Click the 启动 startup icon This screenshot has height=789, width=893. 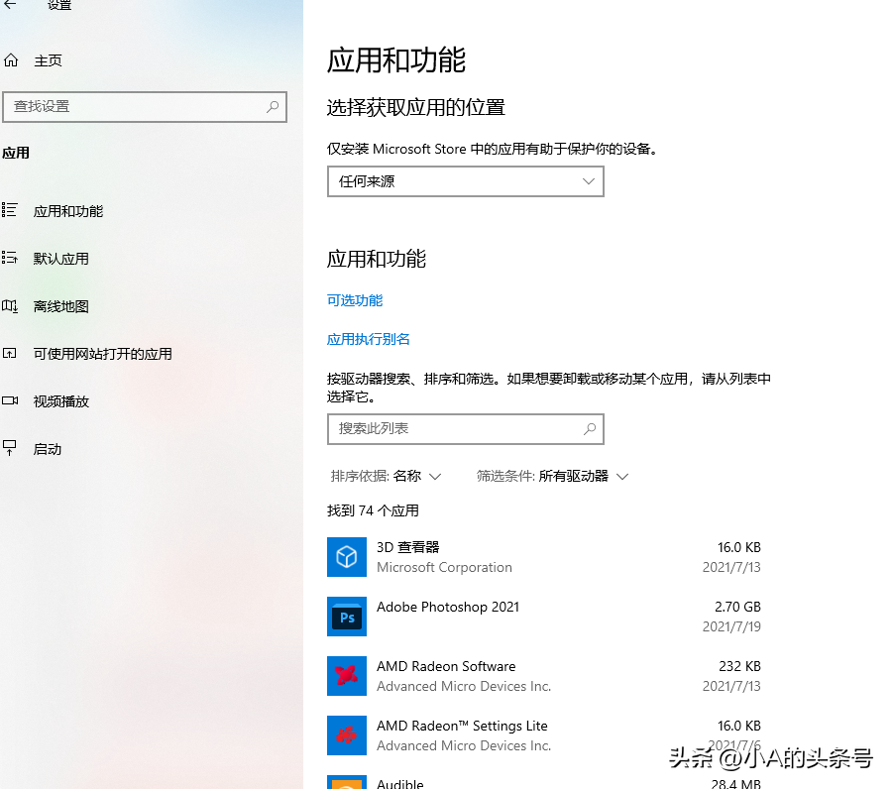(x=10, y=448)
